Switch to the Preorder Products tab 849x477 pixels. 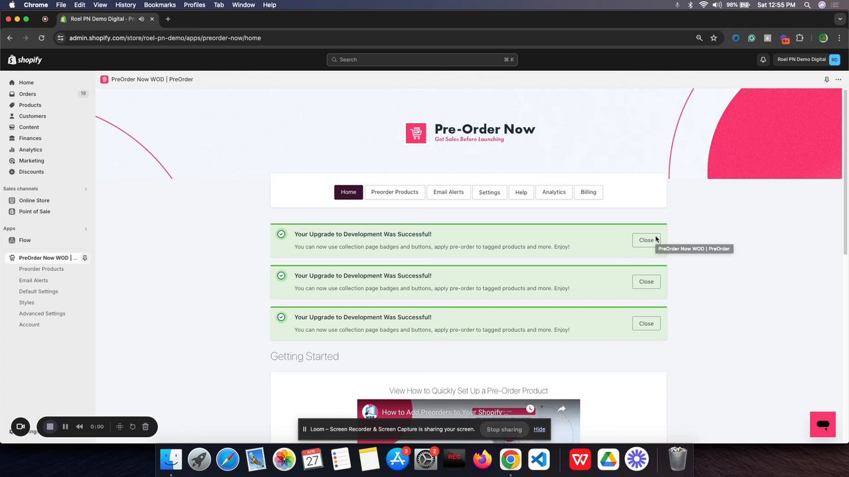tap(395, 192)
